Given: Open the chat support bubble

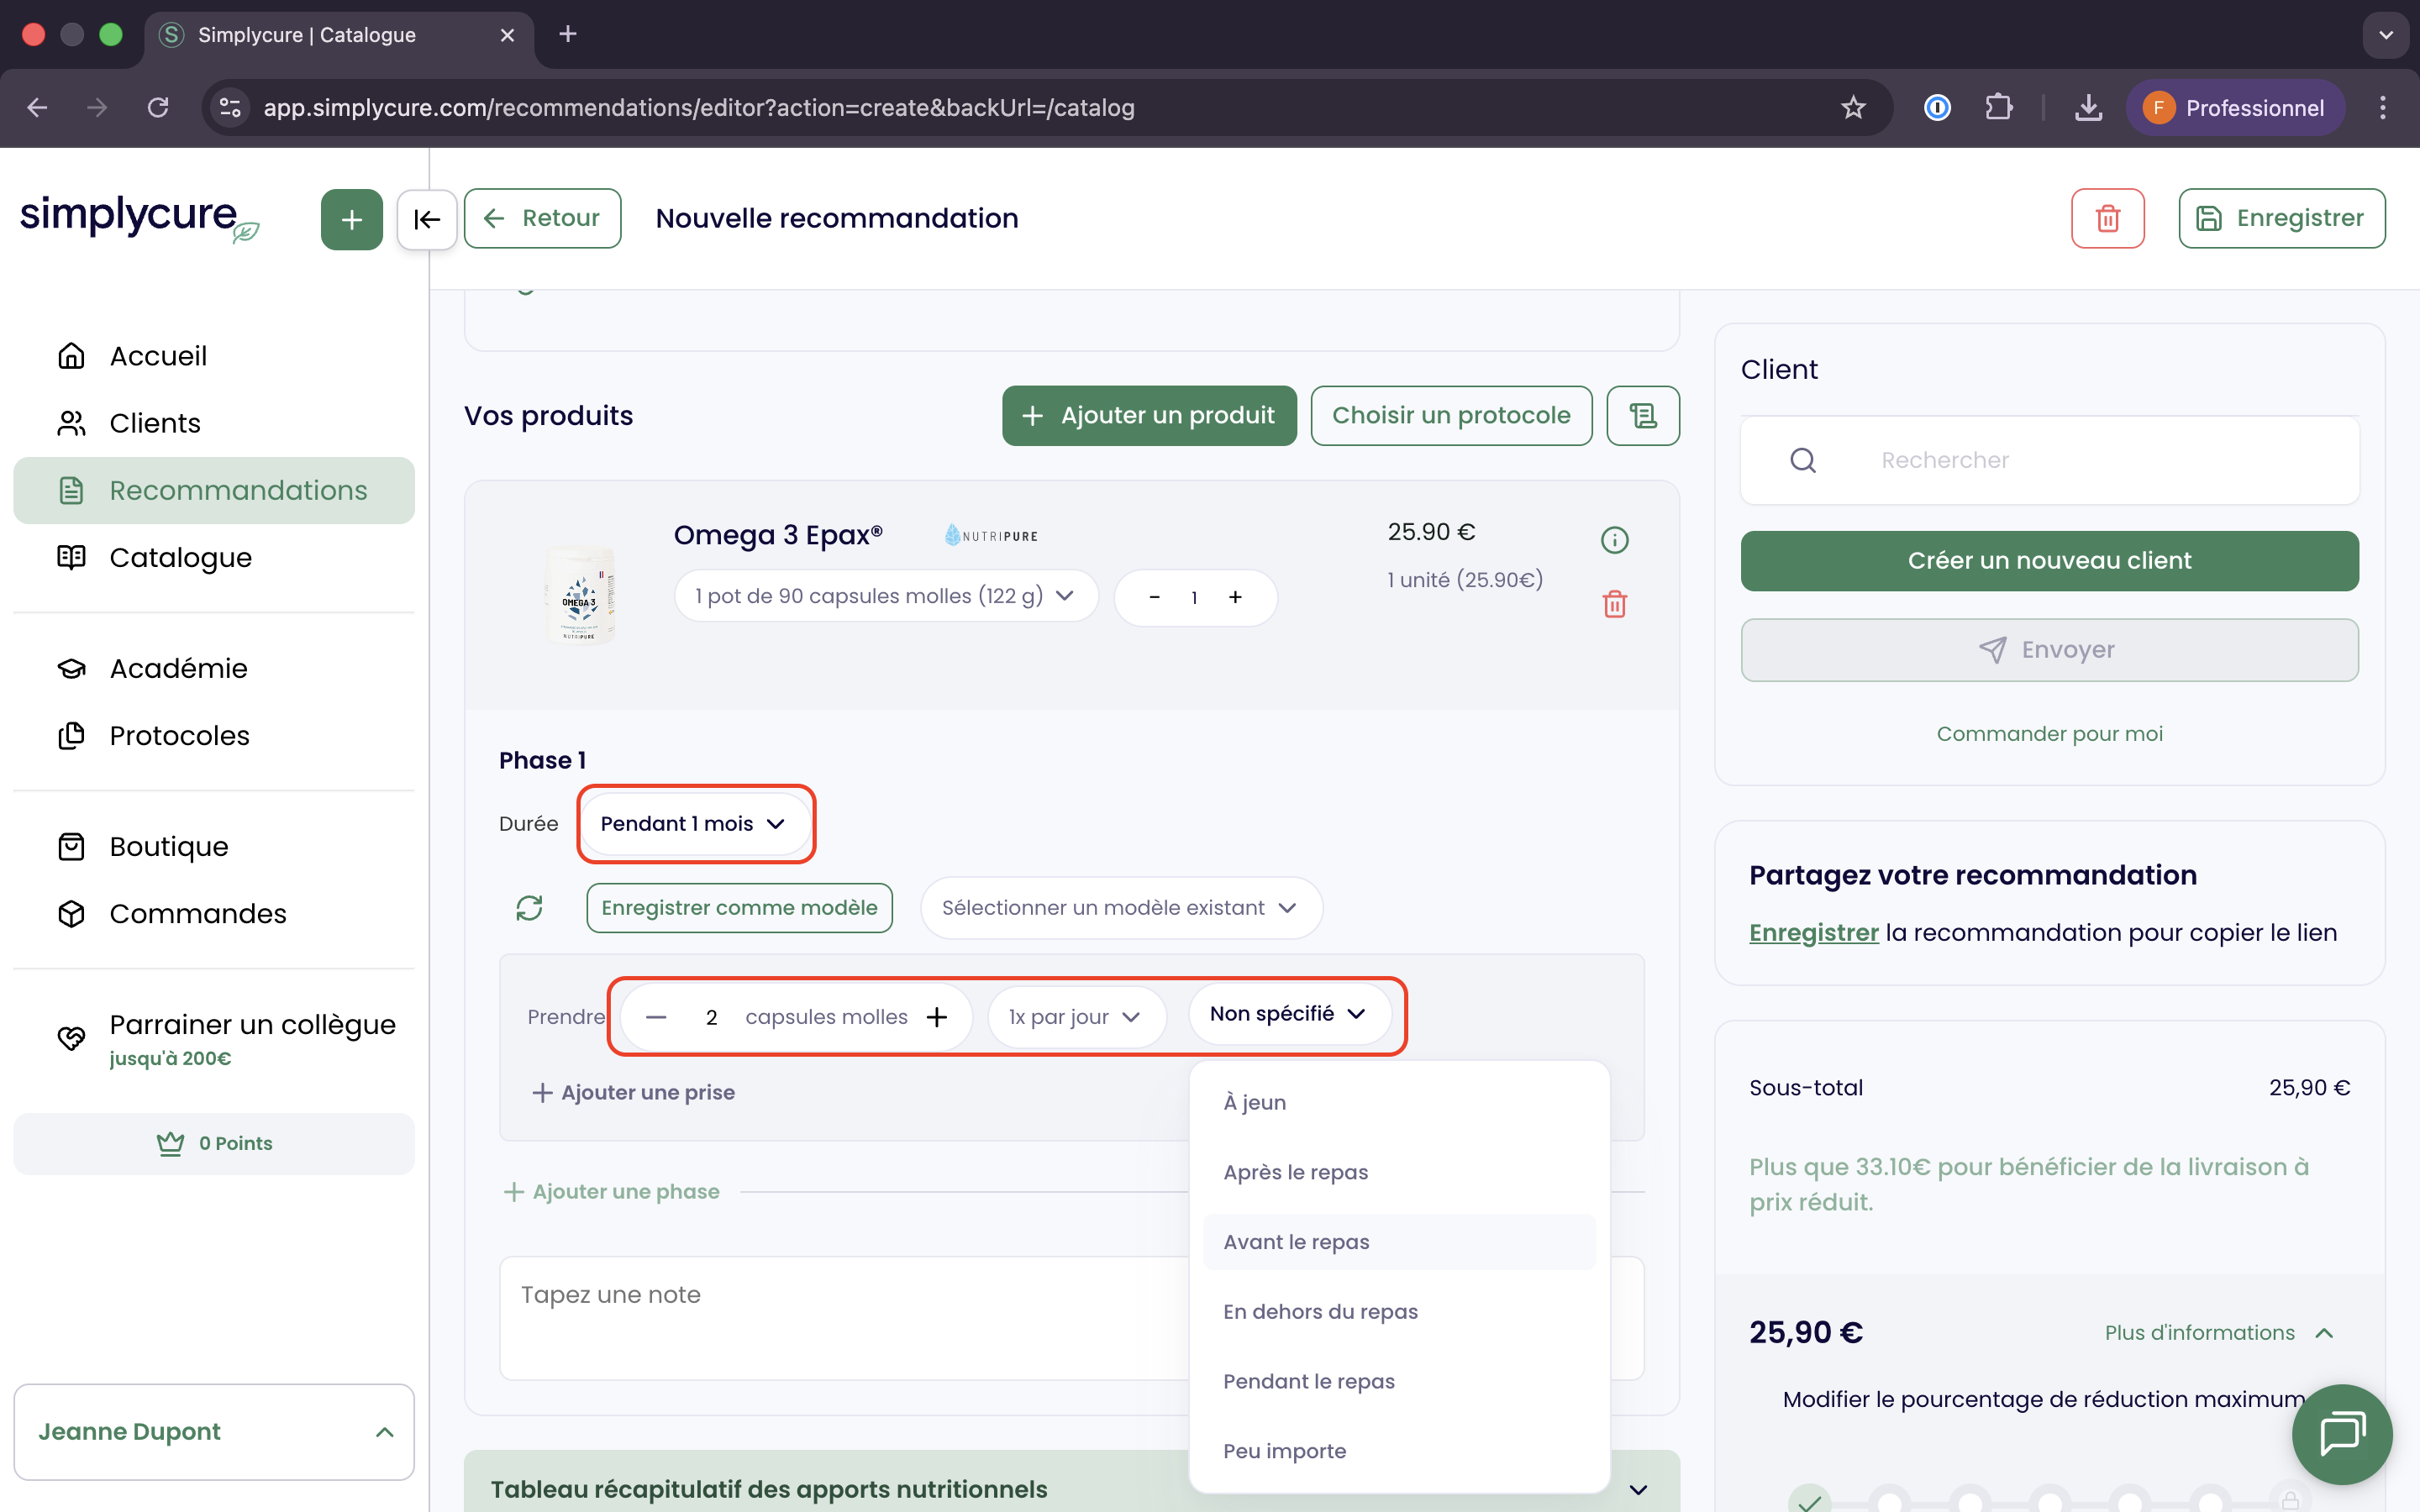Looking at the screenshot, I should (x=2341, y=1433).
